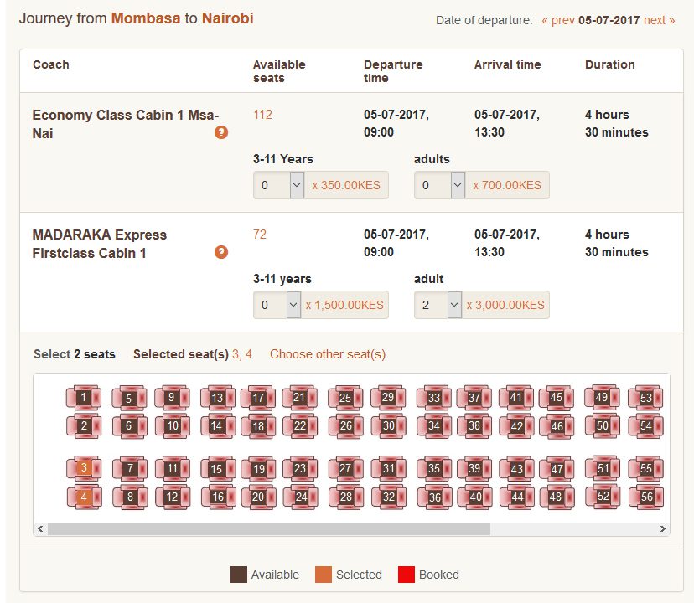Choose seat 23 in the cabin map

pos(299,468)
